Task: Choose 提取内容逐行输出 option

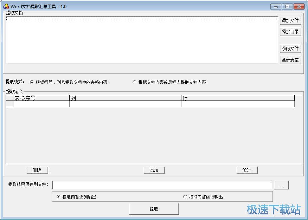Action: (185, 197)
